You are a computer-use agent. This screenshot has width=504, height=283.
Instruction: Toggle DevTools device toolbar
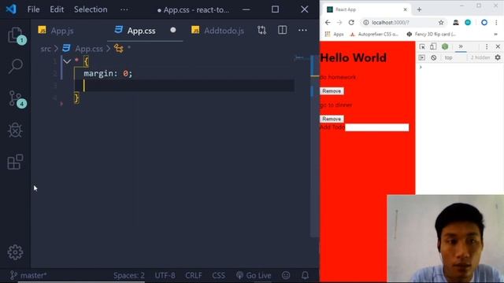pyautogui.click(x=433, y=47)
